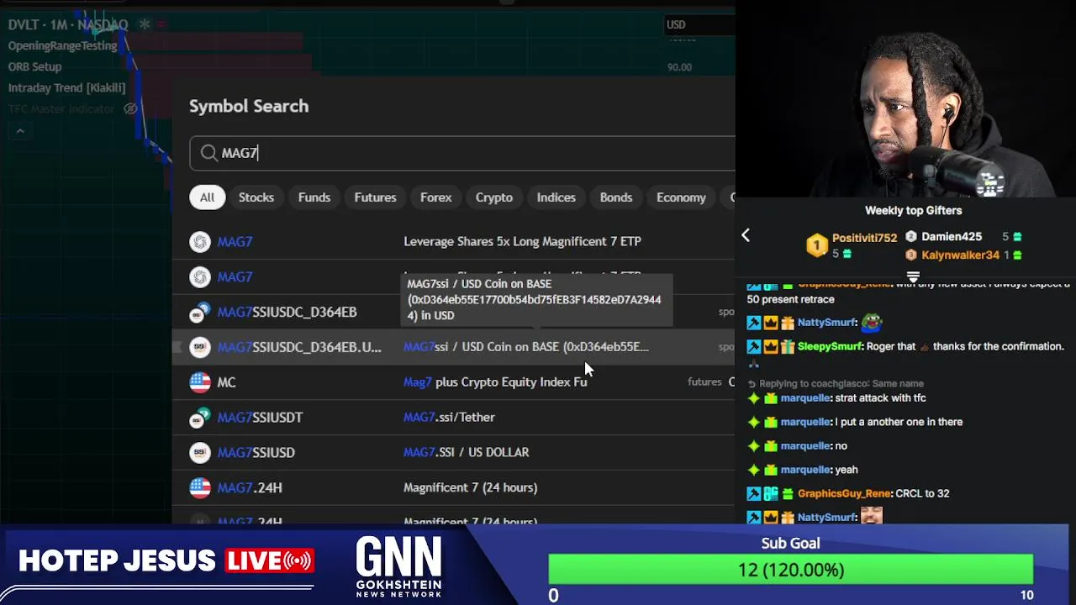Click GraphicsGuy_Rene username on CRCL message

click(x=845, y=494)
